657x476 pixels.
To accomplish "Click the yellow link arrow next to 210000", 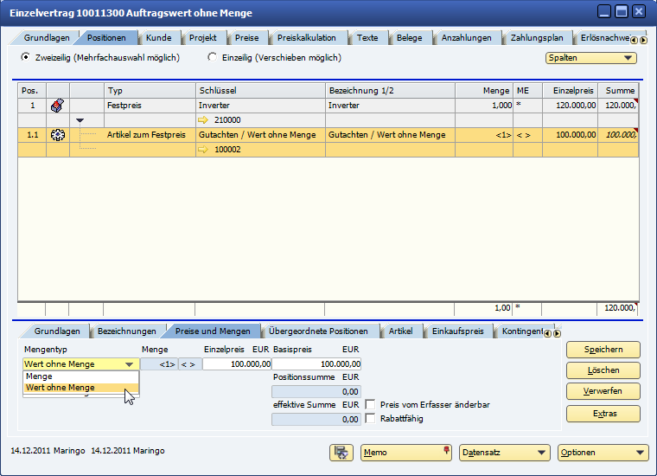I will (x=204, y=120).
